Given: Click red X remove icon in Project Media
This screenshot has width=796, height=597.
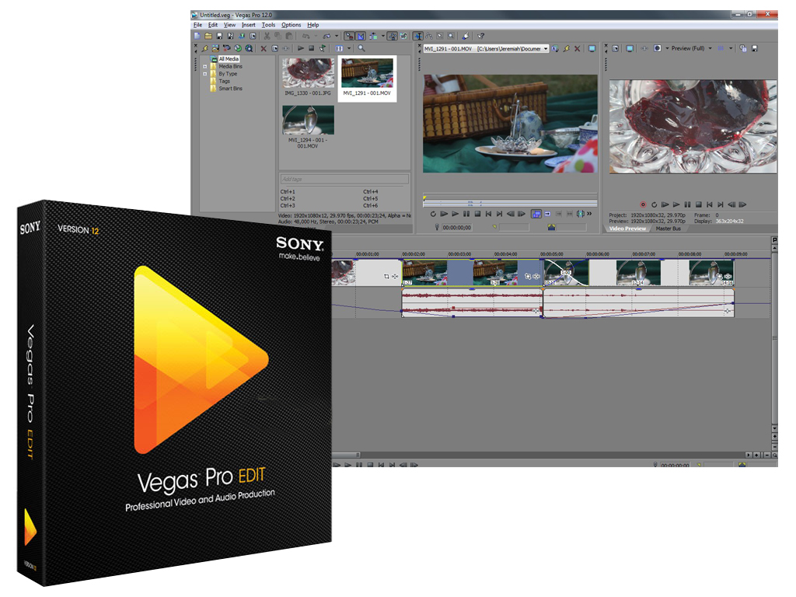Looking at the screenshot, I should (264, 48).
